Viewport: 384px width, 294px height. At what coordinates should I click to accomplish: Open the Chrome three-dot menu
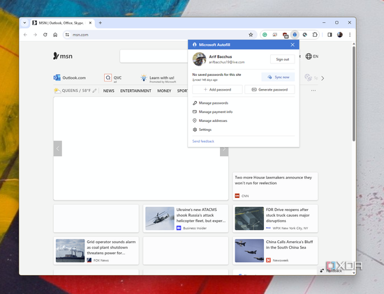[350, 35]
